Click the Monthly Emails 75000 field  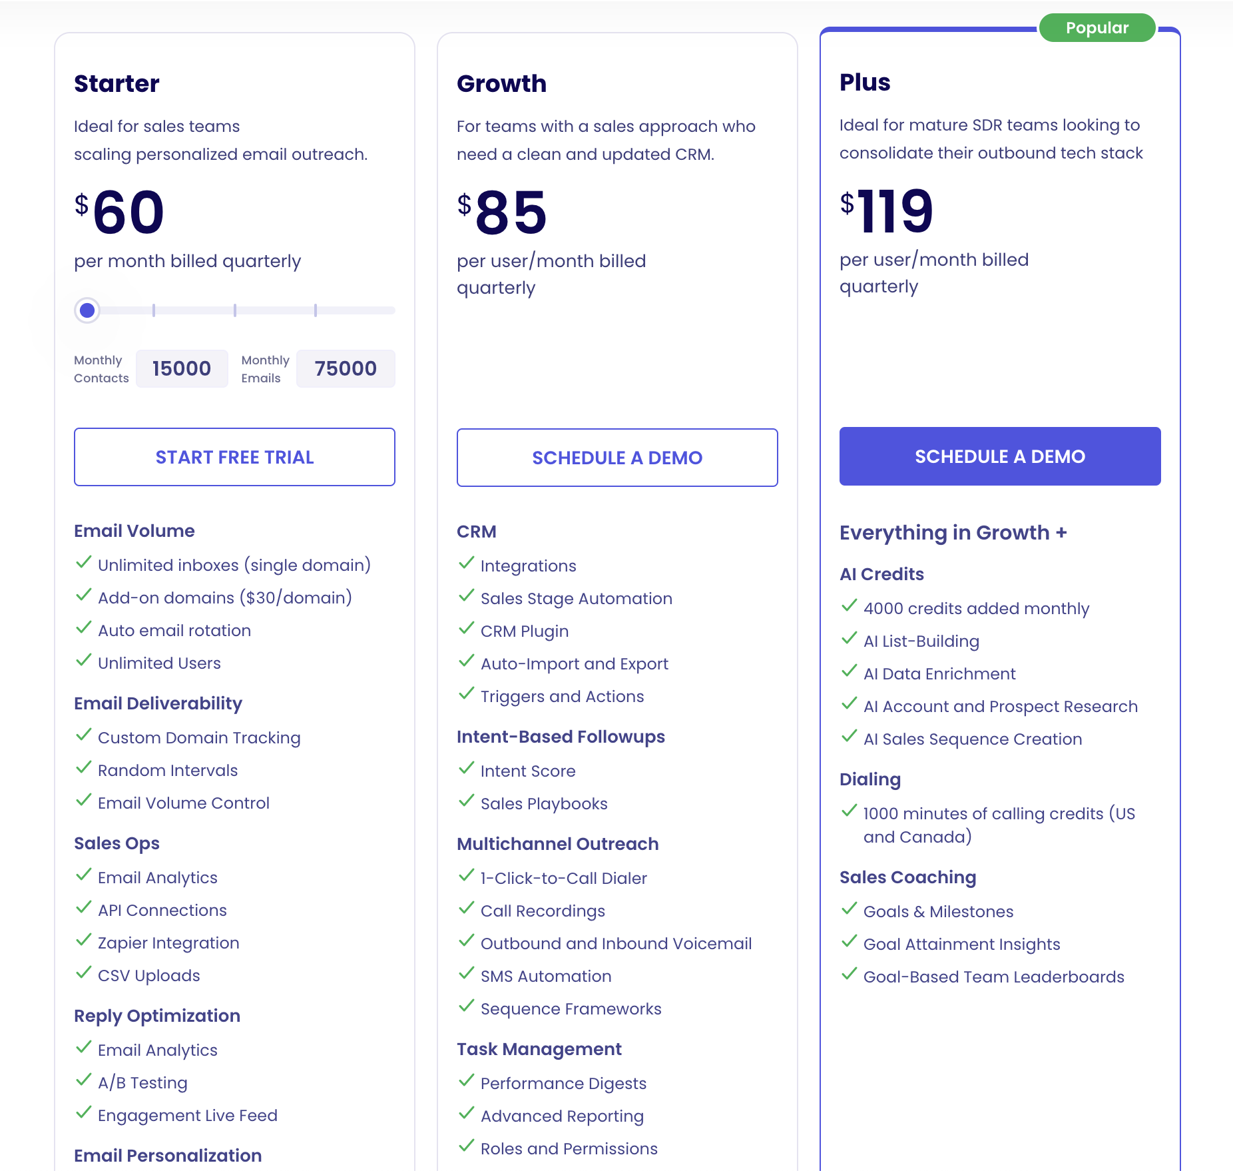[346, 368]
